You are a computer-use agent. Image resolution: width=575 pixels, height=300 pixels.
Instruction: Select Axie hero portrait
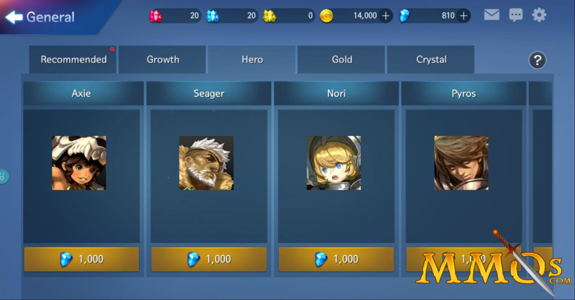point(79,163)
